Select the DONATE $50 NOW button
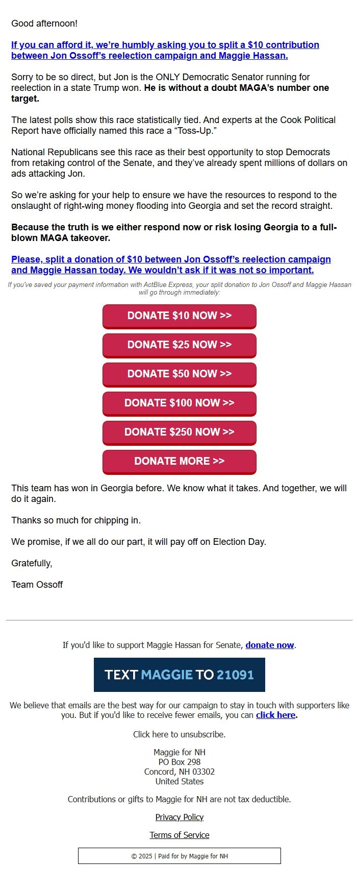357x888 pixels. pyautogui.click(x=180, y=374)
